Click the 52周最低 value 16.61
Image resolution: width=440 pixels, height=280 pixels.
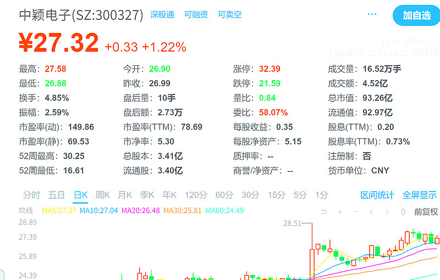tap(74, 171)
